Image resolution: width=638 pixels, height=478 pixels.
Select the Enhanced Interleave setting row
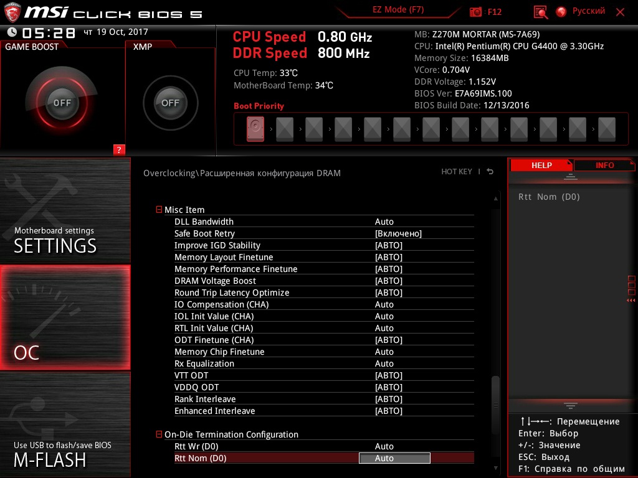(x=324, y=411)
